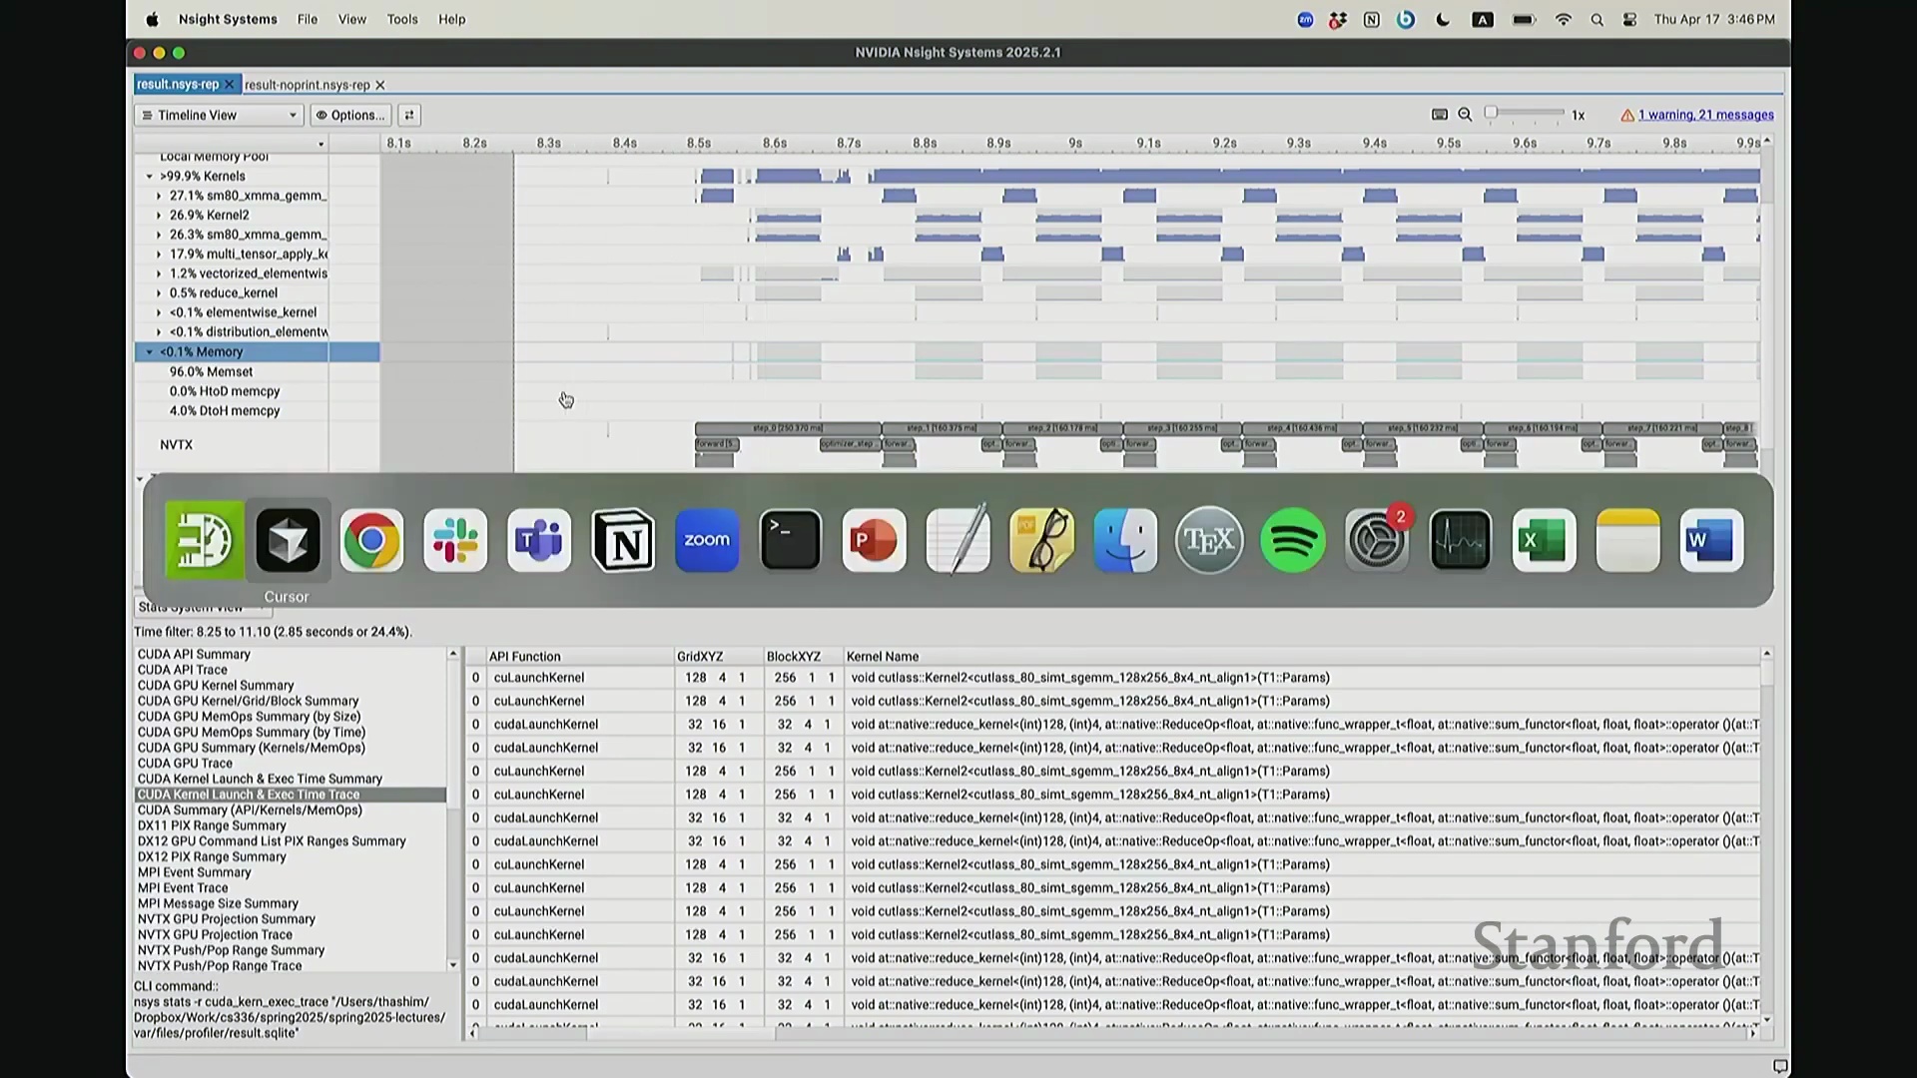
Task: Click the Notion icon in the dock
Action: point(623,540)
